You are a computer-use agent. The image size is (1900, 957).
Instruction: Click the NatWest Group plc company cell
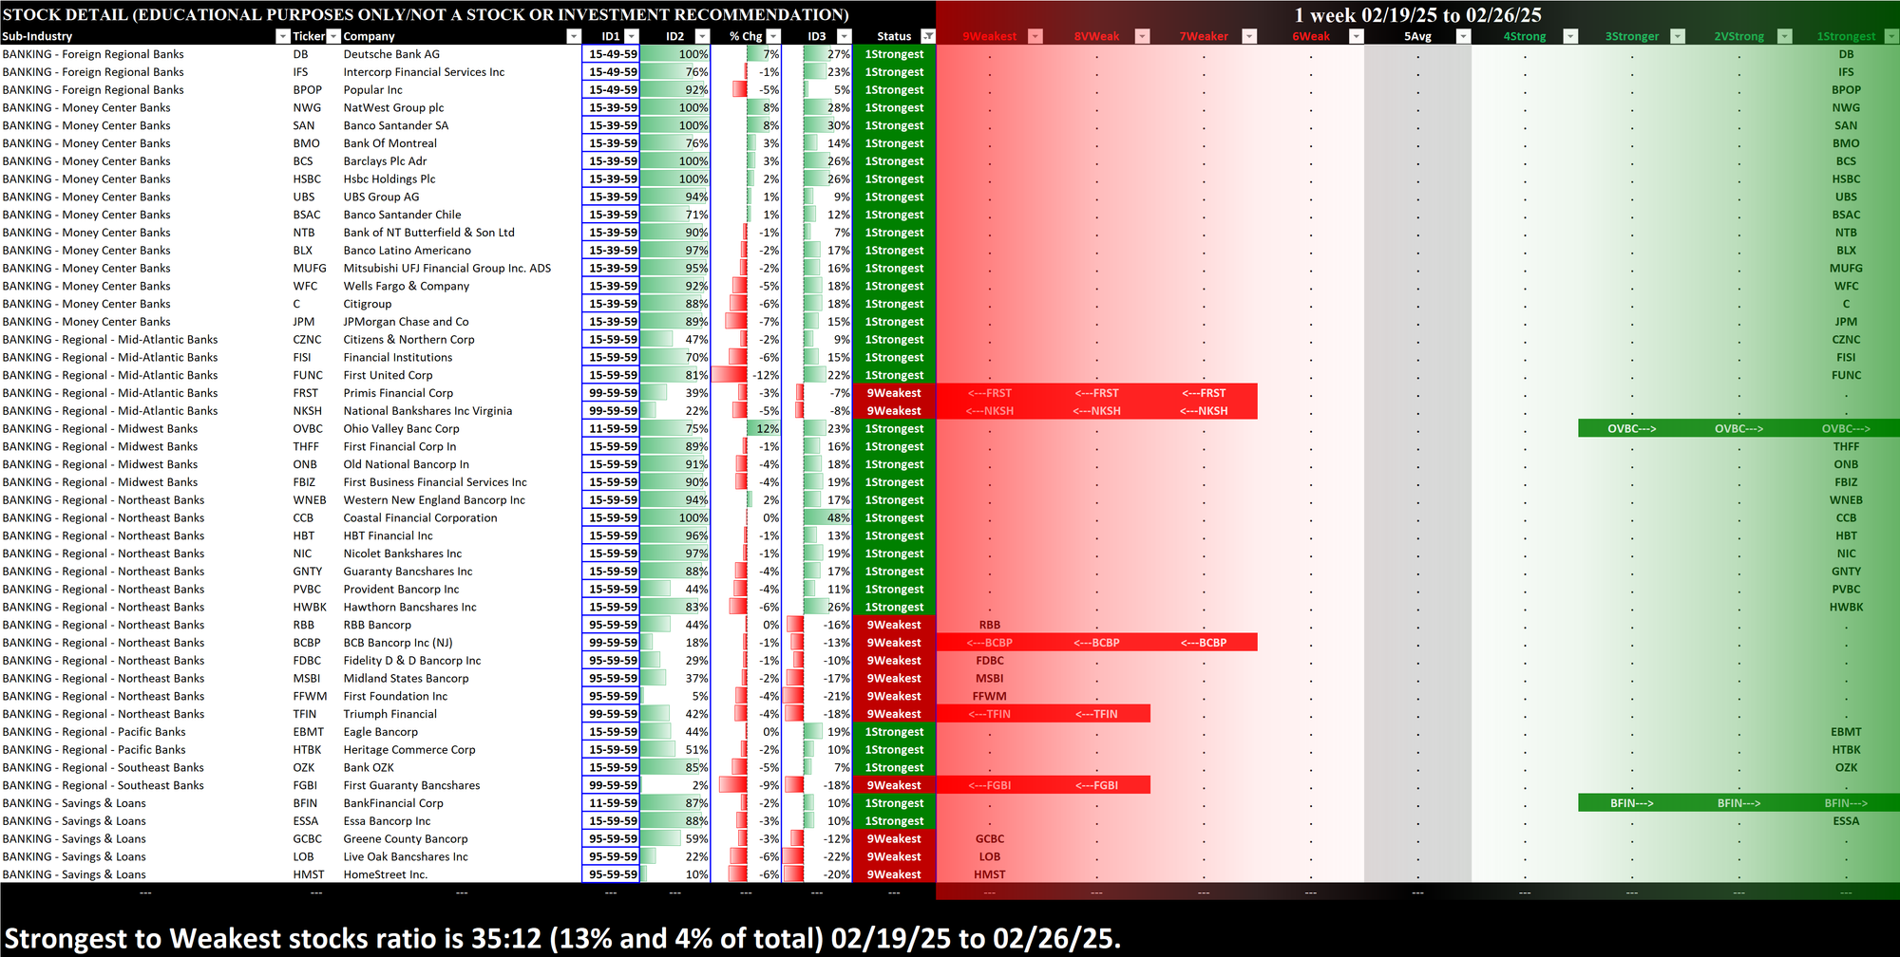pos(461,107)
